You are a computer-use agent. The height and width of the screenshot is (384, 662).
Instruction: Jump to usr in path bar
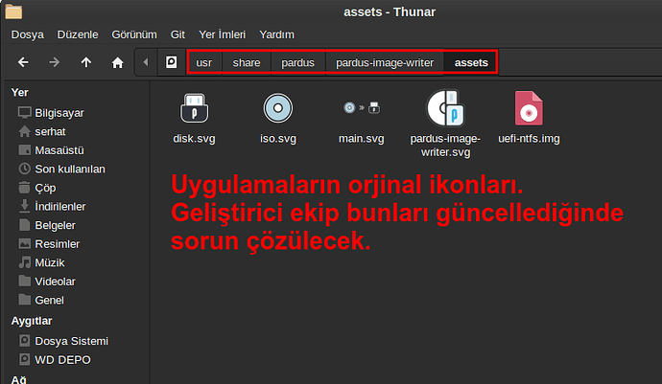click(204, 62)
